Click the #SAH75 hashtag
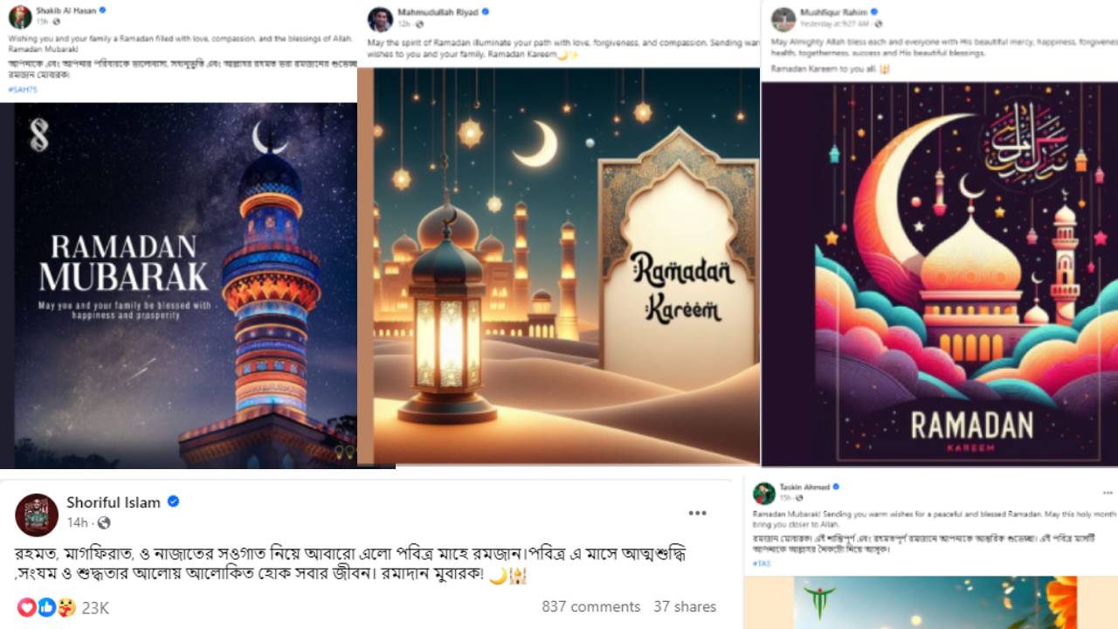 (x=22, y=89)
